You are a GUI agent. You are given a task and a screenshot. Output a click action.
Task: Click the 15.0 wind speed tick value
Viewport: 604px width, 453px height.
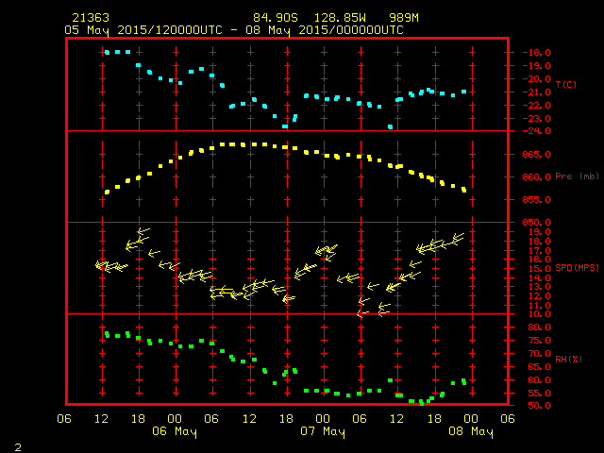click(x=539, y=269)
